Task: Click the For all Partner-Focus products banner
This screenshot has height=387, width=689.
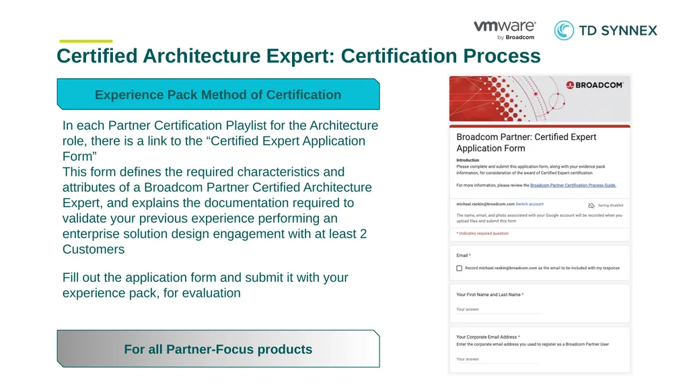Action: 219,349
